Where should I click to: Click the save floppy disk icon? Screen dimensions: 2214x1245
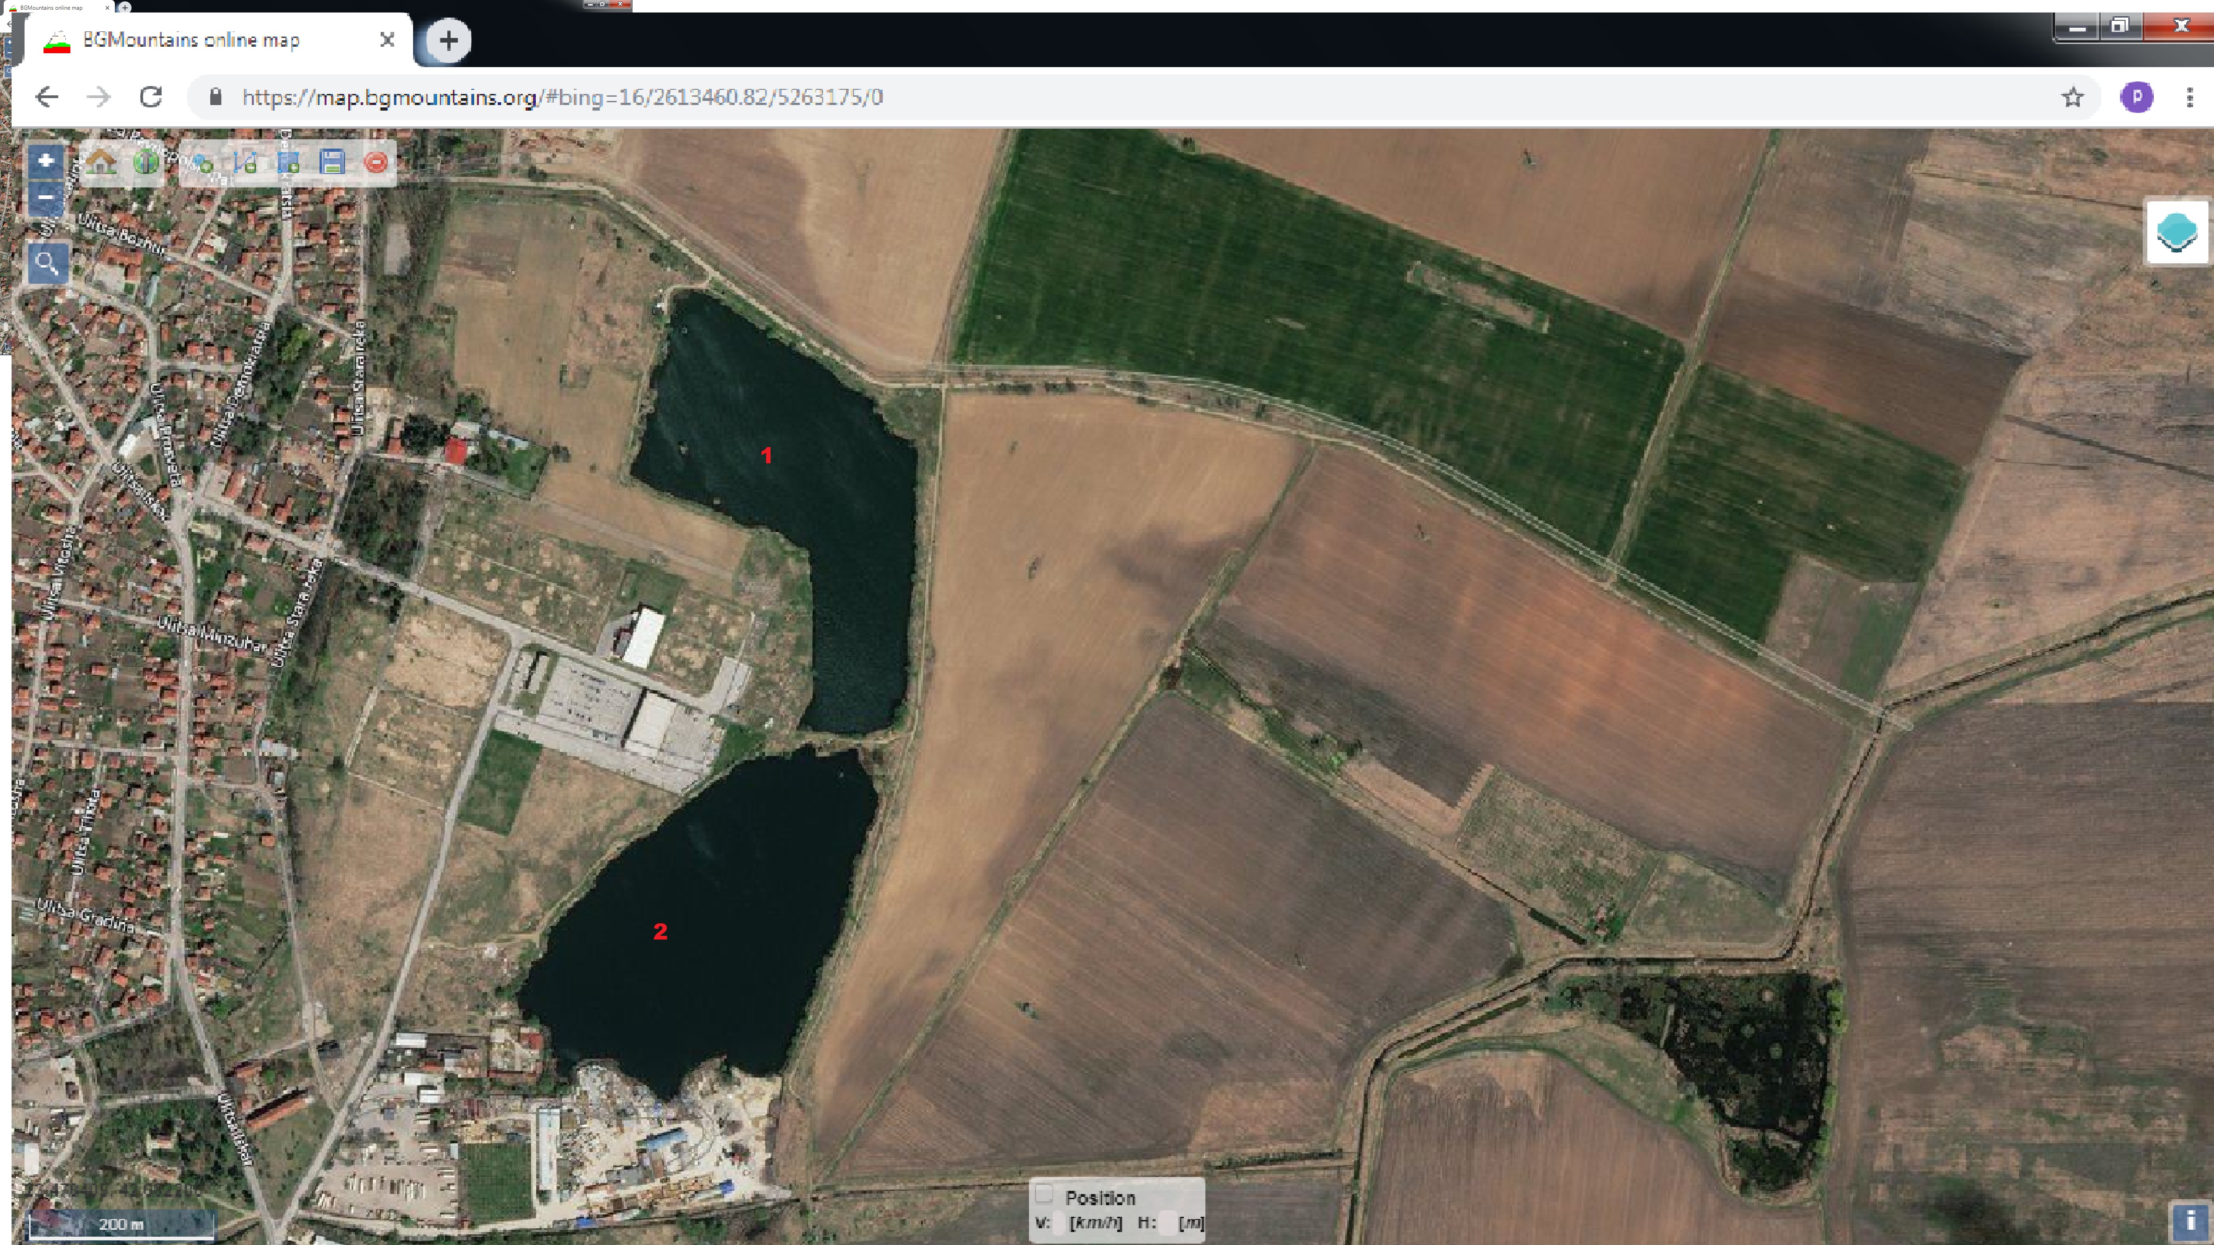click(332, 162)
